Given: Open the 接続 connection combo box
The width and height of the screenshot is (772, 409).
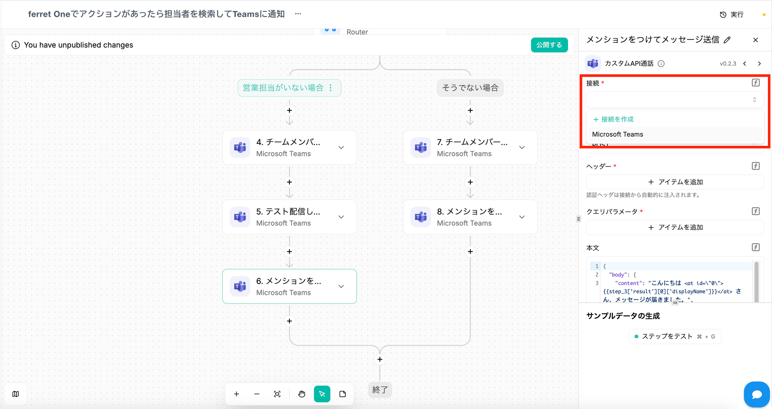Looking at the screenshot, I should pos(674,100).
